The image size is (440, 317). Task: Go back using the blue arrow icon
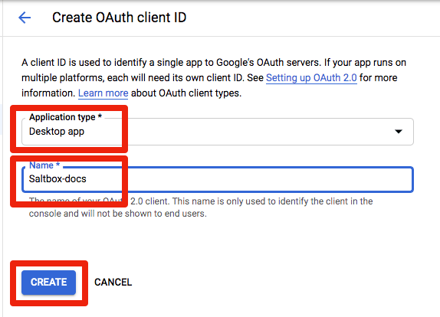pos(25,18)
